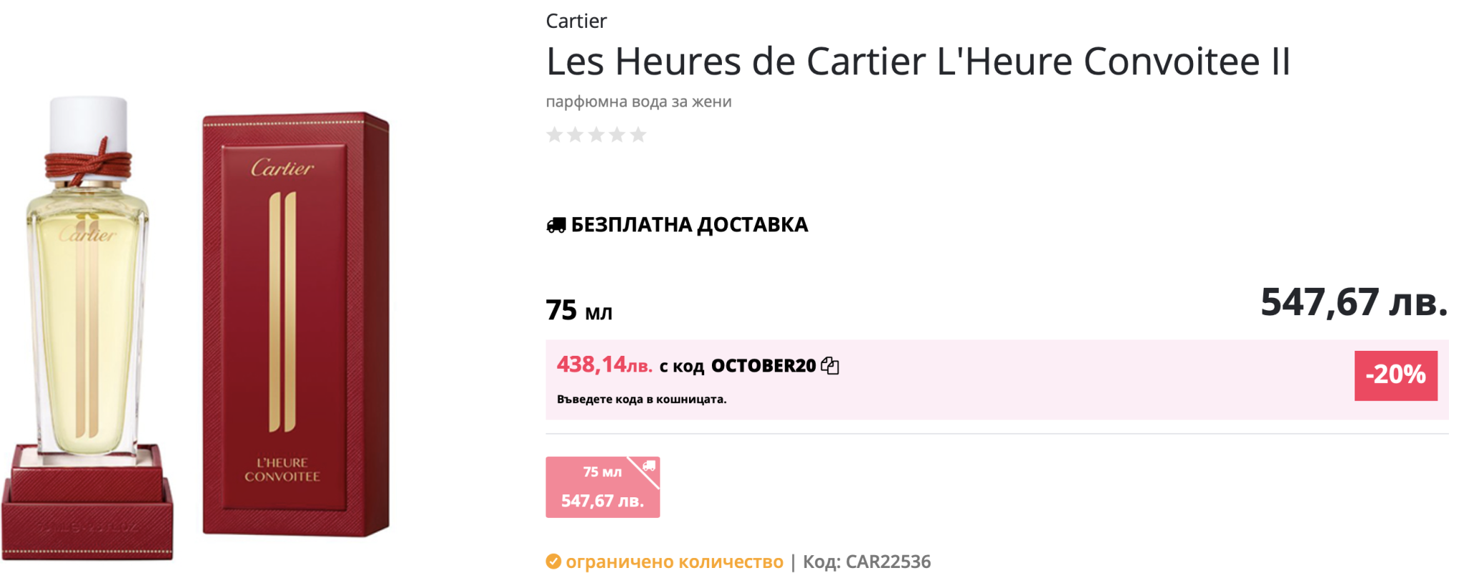Click the truck icon beside БЕЗПЛАТНА ДОСТАВКА
The height and width of the screenshot is (578, 1464).
click(556, 225)
